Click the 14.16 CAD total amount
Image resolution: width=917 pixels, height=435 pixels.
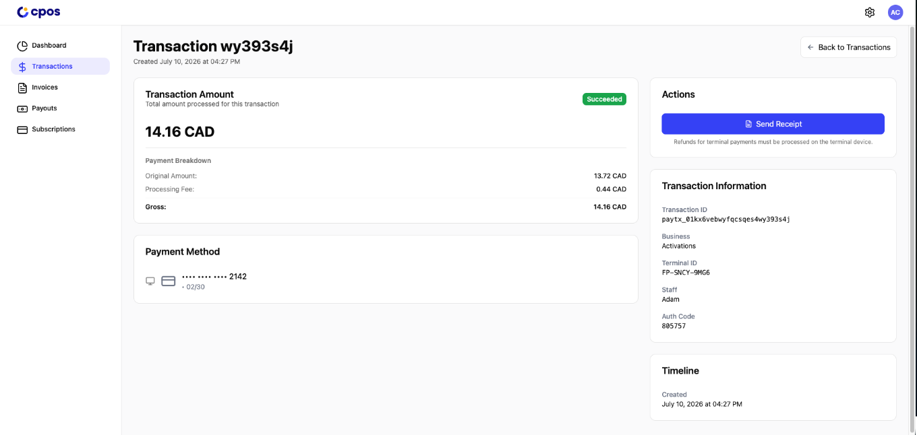click(x=180, y=131)
